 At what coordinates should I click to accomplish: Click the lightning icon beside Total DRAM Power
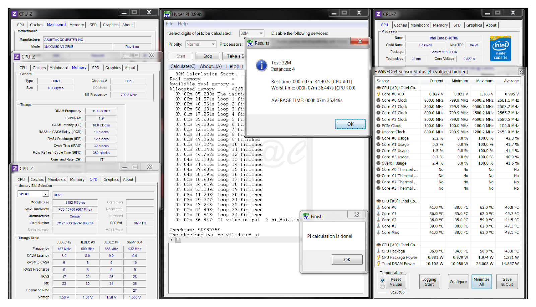click(x=379, y=264)
